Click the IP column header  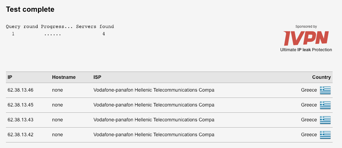tap(10, 77)
